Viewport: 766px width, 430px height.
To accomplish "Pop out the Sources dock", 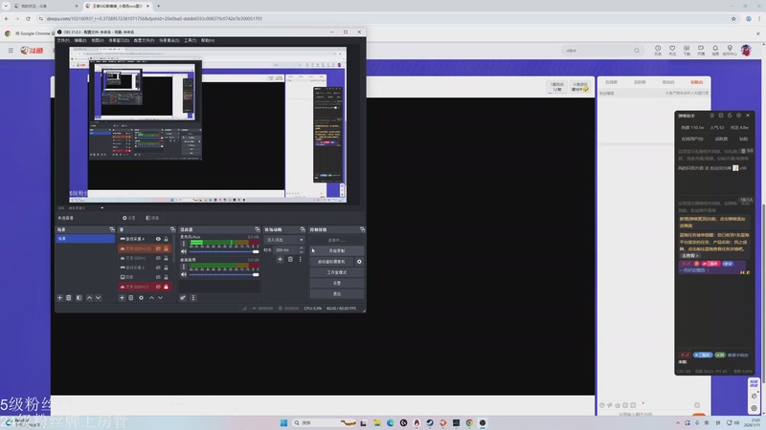I will (x=172, y=229).
